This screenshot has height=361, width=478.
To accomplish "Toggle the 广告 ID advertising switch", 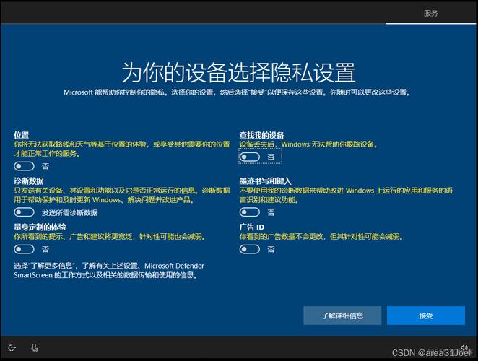I will tap(250, 249).
